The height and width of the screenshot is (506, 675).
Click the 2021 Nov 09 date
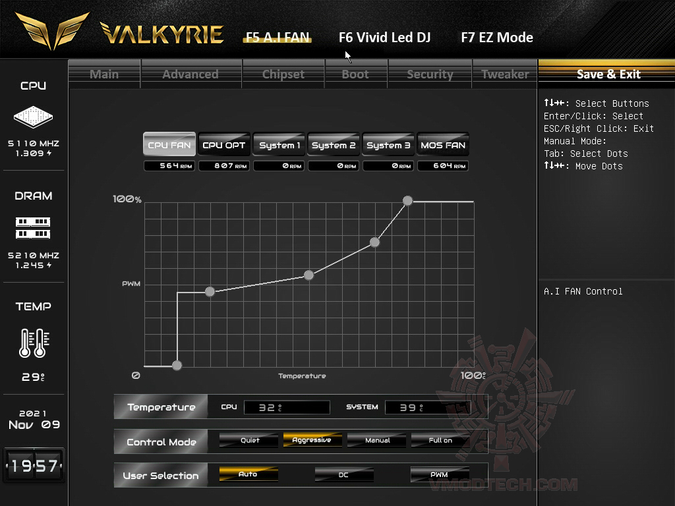click(x=34, y=419)
